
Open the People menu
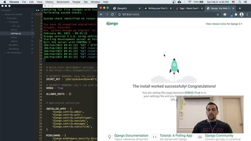click(x=76, y=2)
